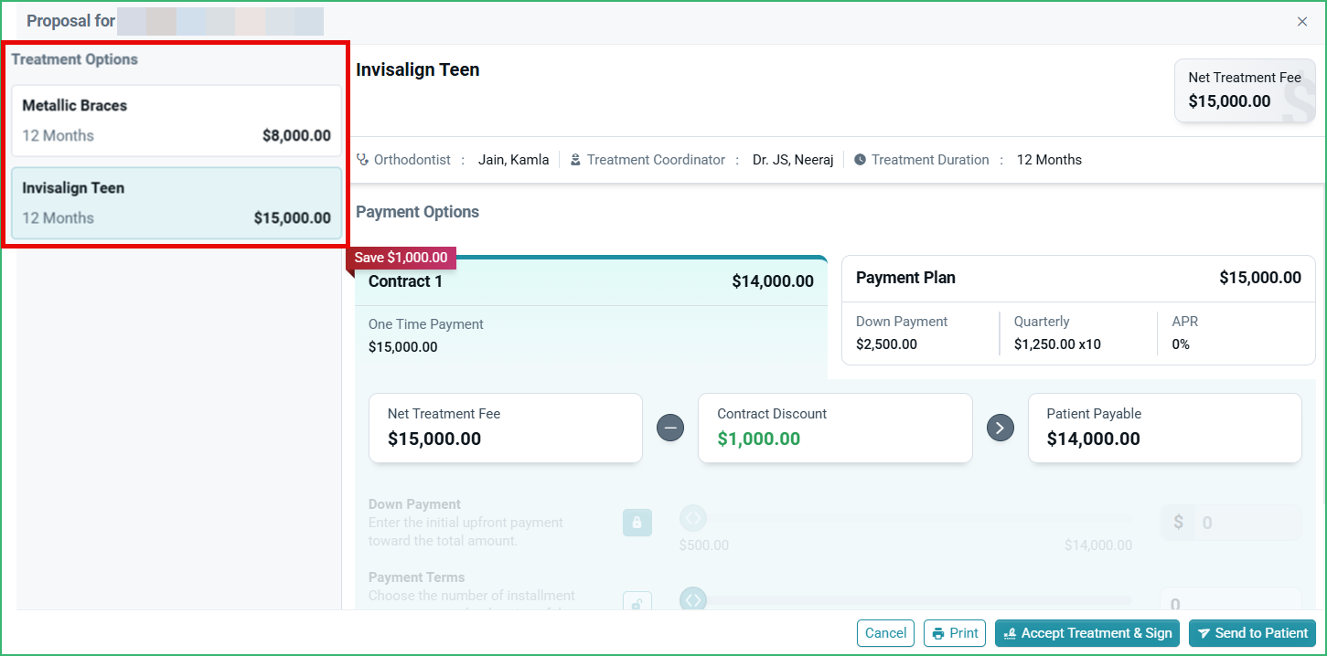
Task: Open the Payment Plan option card
Action: pos(1078,311)
